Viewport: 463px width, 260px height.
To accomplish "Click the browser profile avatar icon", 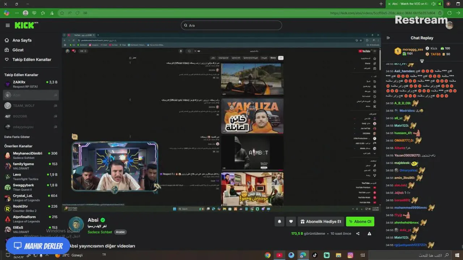I will (25, 13).
